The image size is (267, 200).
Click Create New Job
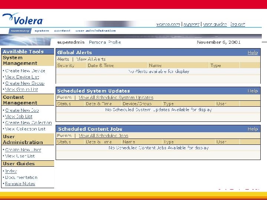click(22, 110)
